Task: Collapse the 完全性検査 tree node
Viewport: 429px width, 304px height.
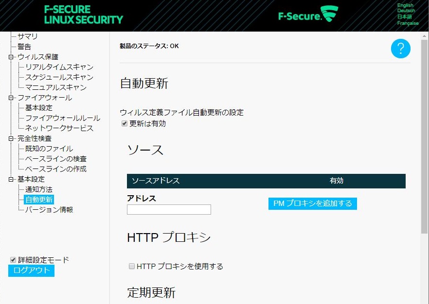Action: pyautogui.click(x=11, y=138)
